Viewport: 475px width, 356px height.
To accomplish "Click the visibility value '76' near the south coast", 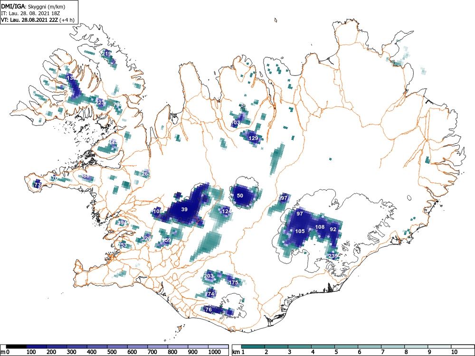I will tap(209, 309).
